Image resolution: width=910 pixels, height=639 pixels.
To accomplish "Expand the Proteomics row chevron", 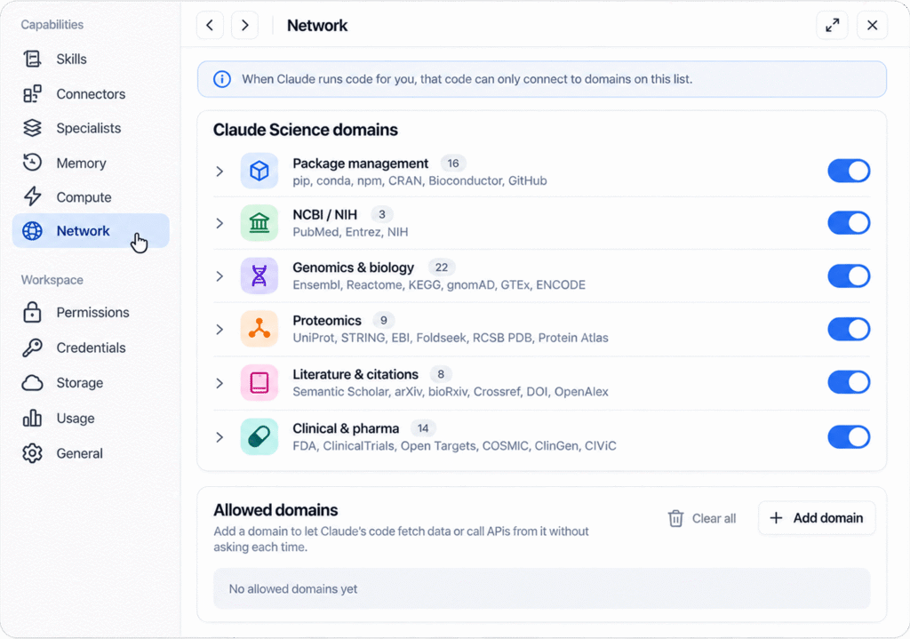I will coord(220,329).
